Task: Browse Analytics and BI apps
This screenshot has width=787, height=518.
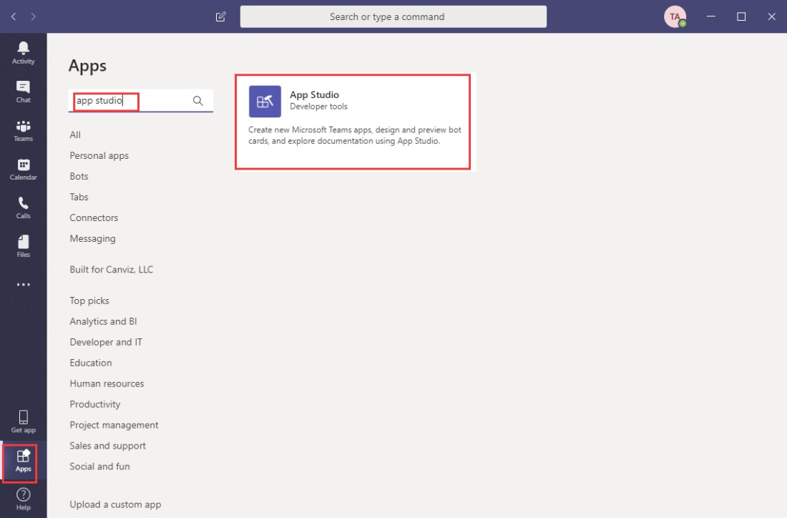Action: click(x=104, y=321)
